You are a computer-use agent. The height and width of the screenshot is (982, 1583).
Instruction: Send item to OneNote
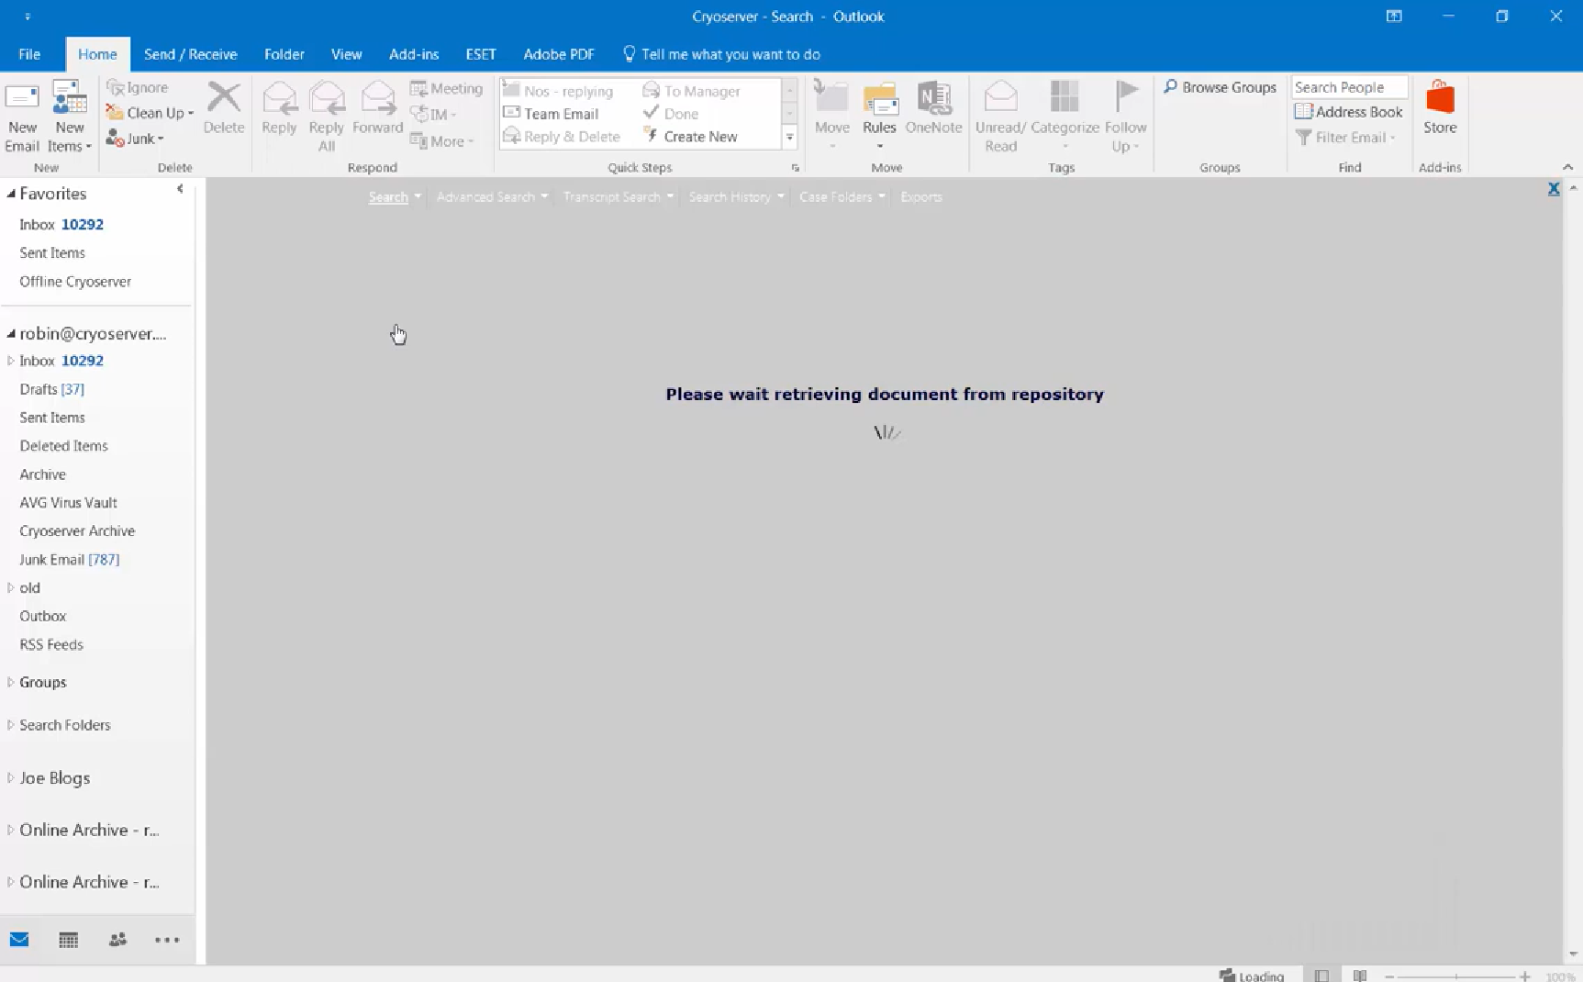[933, 108]
